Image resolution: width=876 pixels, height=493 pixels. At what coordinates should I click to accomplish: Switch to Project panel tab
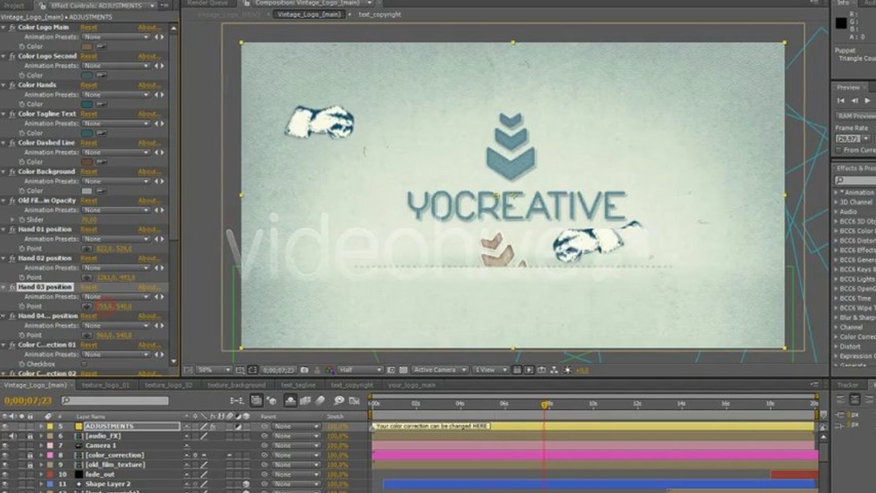[x=14, y=5]
